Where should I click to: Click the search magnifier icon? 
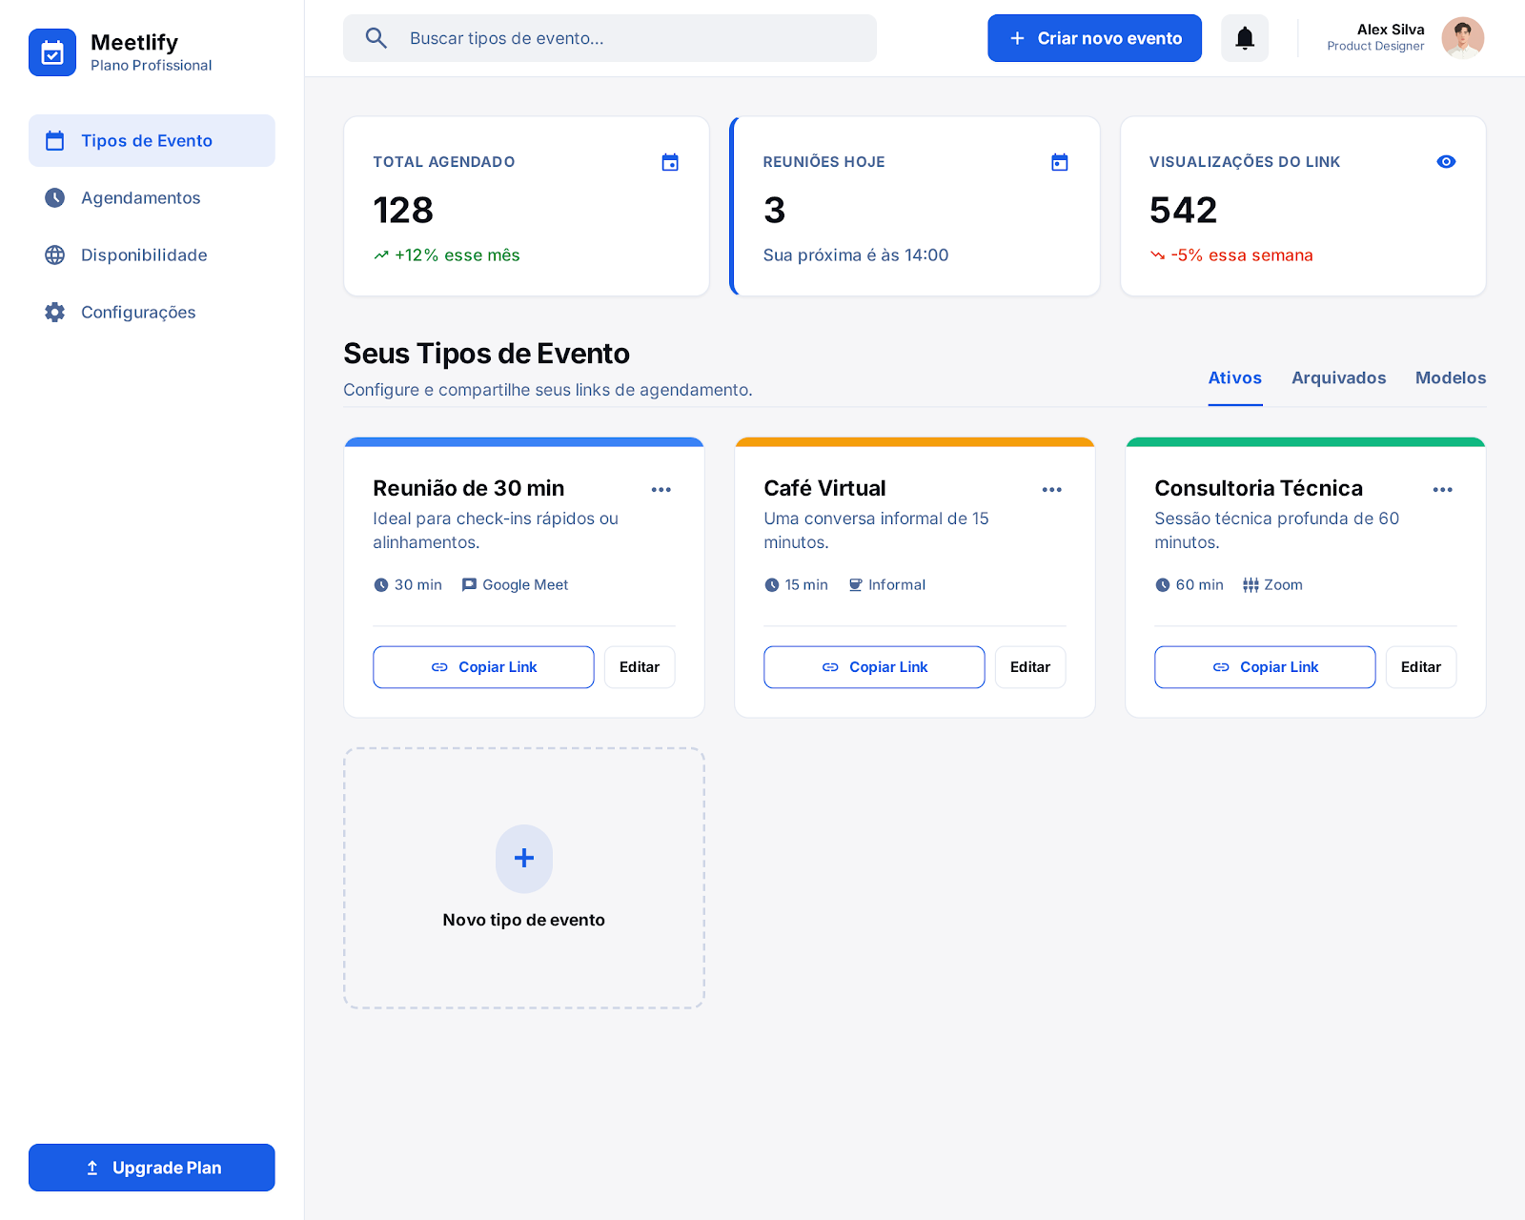(x=376, y=38)
